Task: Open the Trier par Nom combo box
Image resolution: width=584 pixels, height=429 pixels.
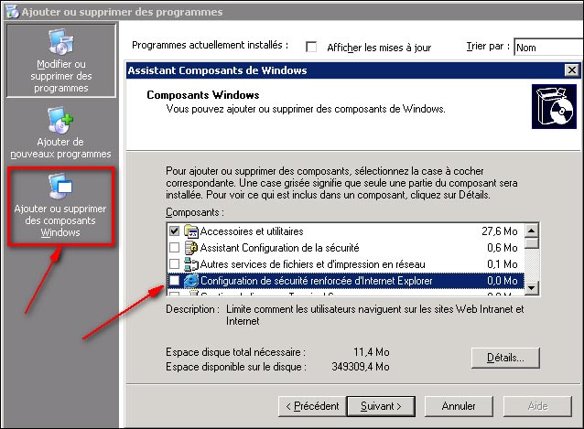Action: (x=548, y=48)
